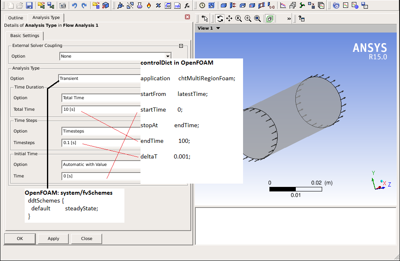400x261 pixels.
Task: Switch to the Outline tab
Action: click(x=16, y=18)
